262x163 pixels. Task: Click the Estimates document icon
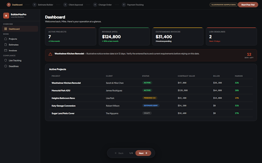(5, 45)
